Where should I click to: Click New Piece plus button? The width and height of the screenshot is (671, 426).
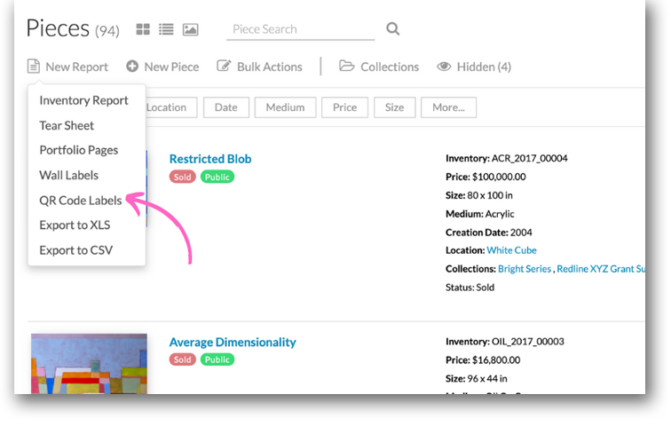(x=162, y=67)
